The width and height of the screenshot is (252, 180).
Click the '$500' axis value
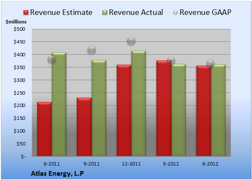pyautogui.click(x=19, y=29)
